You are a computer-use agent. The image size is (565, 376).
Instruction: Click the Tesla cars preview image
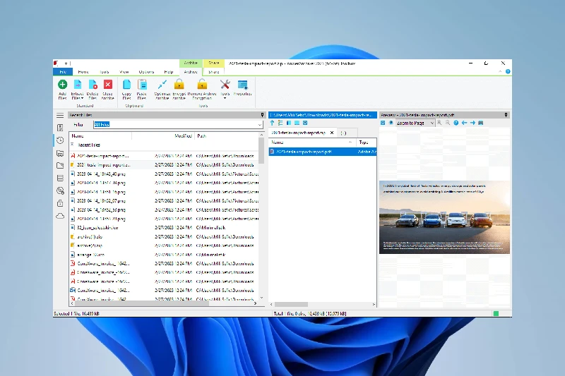tap(444, 217)
